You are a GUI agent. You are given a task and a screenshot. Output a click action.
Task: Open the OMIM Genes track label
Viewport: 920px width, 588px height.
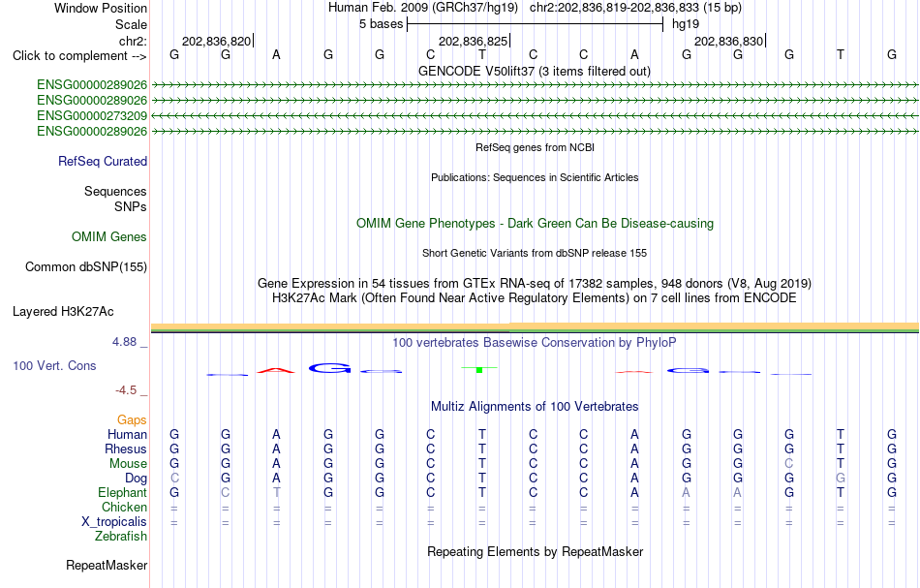(109, 236)
